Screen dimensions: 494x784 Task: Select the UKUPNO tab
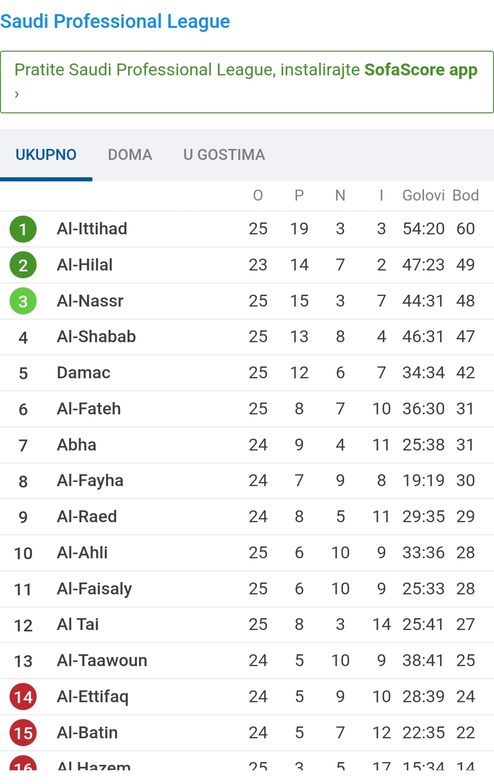tap(46, 155)
